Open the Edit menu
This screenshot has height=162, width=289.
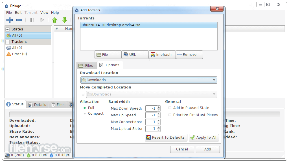pyautogui.click(x=18, y=12)
